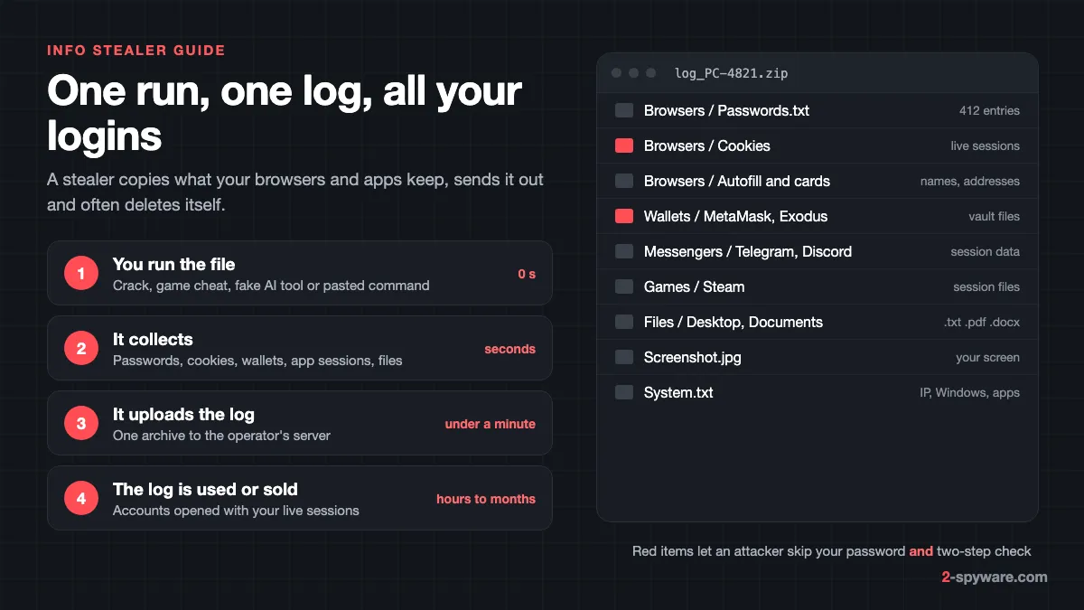Viewport: 1084px width, 610px height.
Task: Select 'Messengers / Telegram, Discord' entry
Action: click(748, 251)
